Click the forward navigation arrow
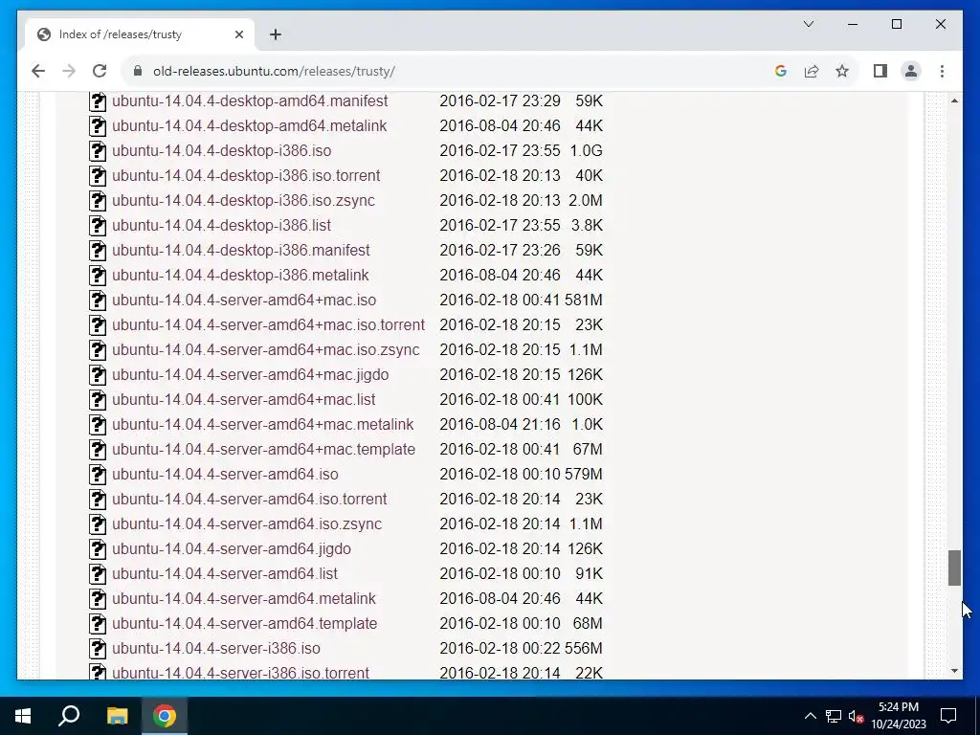This screenshot has width=980, height=735. click(x=69, y=71)
